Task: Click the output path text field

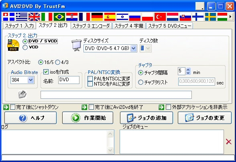Action: pos(116,95)
